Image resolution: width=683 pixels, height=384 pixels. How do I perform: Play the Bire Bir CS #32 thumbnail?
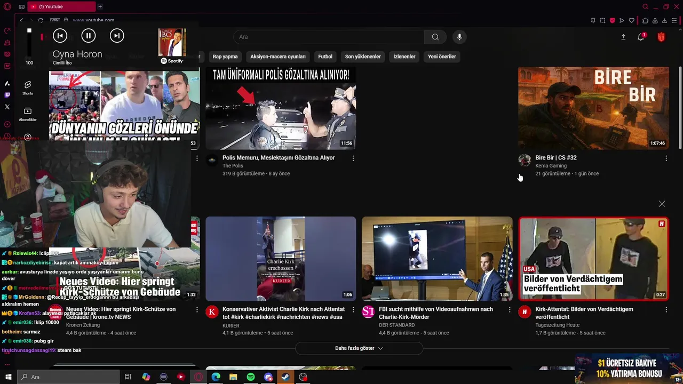coord(593,108)
